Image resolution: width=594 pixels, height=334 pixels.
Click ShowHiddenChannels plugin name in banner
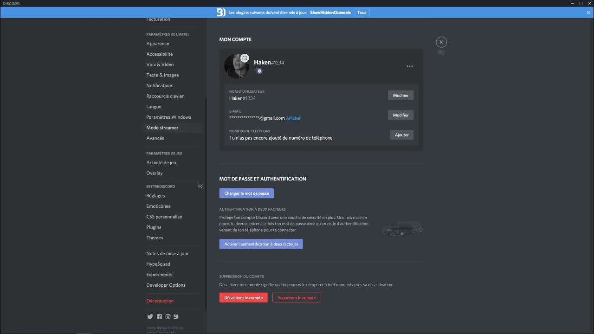(330, 13)
